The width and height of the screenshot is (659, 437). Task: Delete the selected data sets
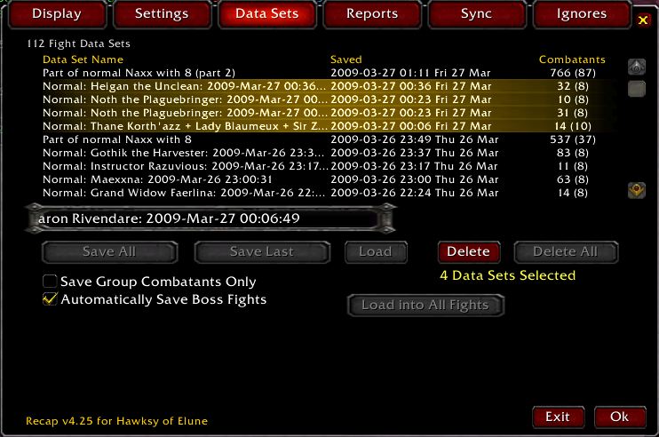click(x=469, y=251)
